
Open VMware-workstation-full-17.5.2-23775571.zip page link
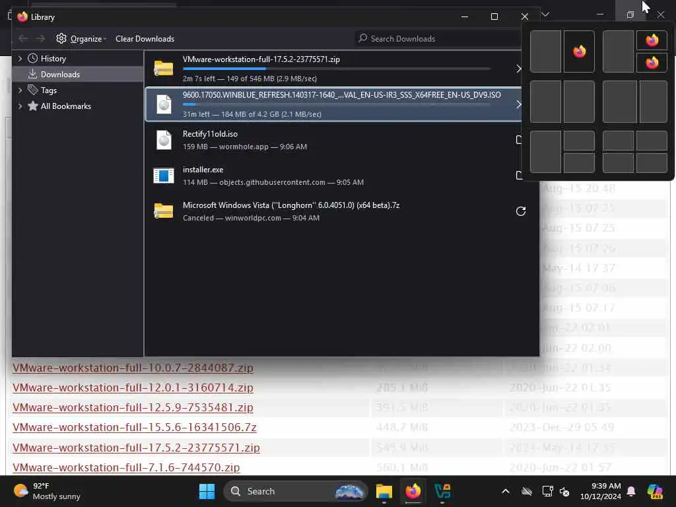tap(136, 448)
